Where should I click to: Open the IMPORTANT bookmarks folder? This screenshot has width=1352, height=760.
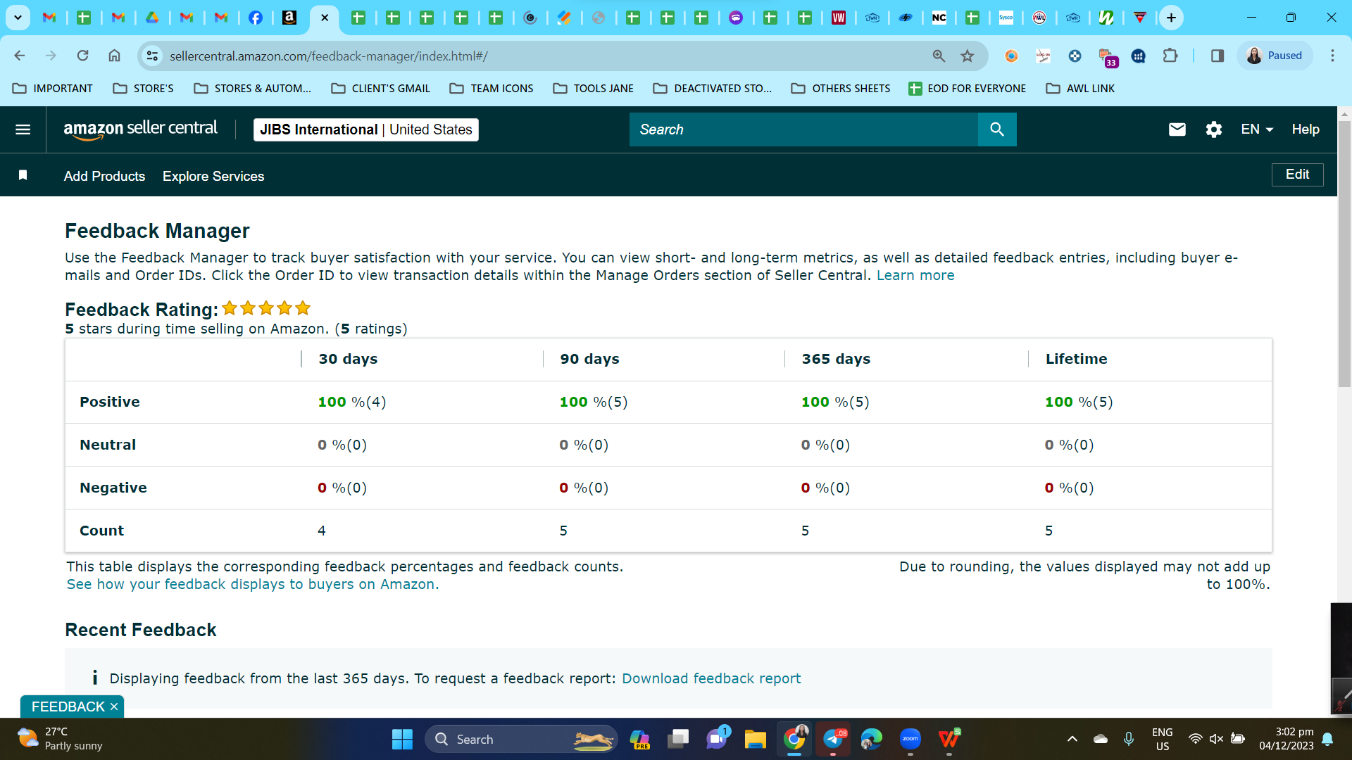coord(53,88)
